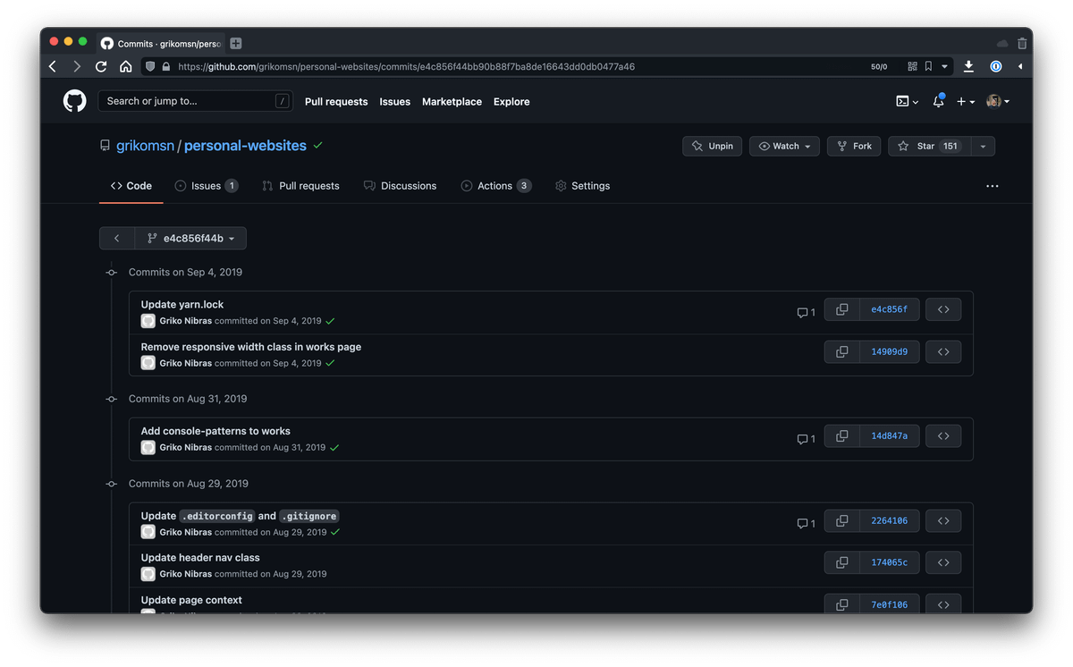Viewport: 1073px width, 667px height.
Task: Open Issues in the top navigation
Action: tap(394, 102)
